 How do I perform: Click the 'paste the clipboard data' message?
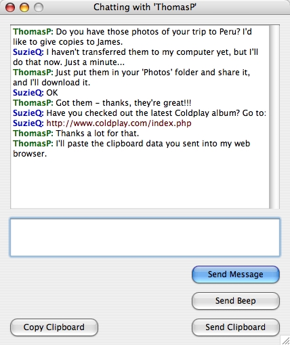(x=131, y=148)
